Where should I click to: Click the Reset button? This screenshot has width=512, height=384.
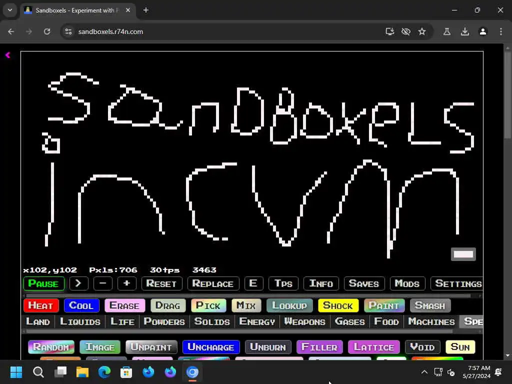pyautogui.click(x=161, y=283)
